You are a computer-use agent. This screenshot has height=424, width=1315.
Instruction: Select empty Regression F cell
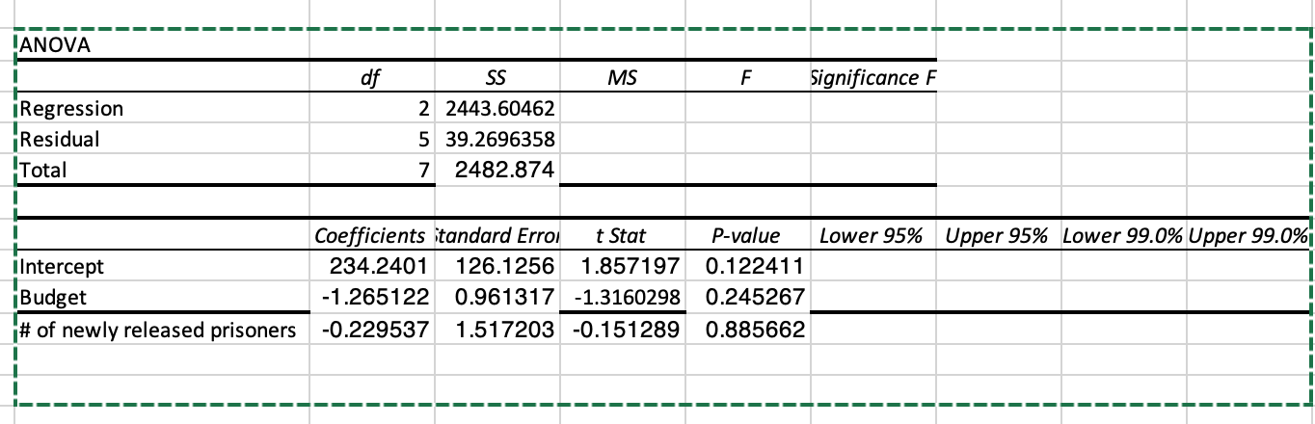point(748,109)
